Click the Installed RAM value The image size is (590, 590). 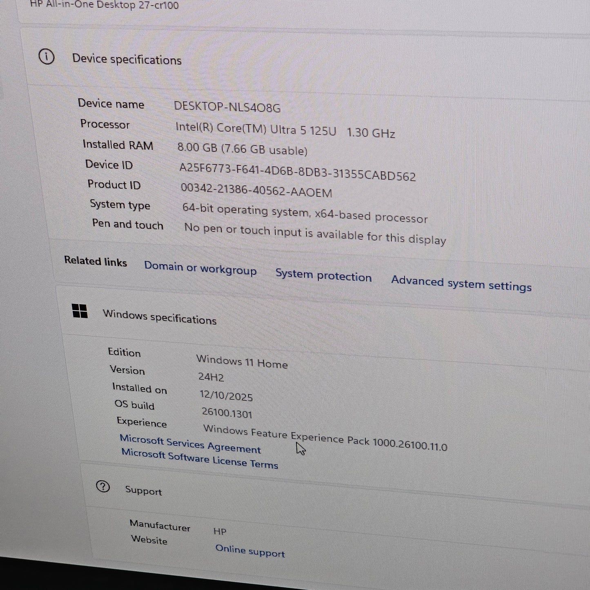(243, 149)
